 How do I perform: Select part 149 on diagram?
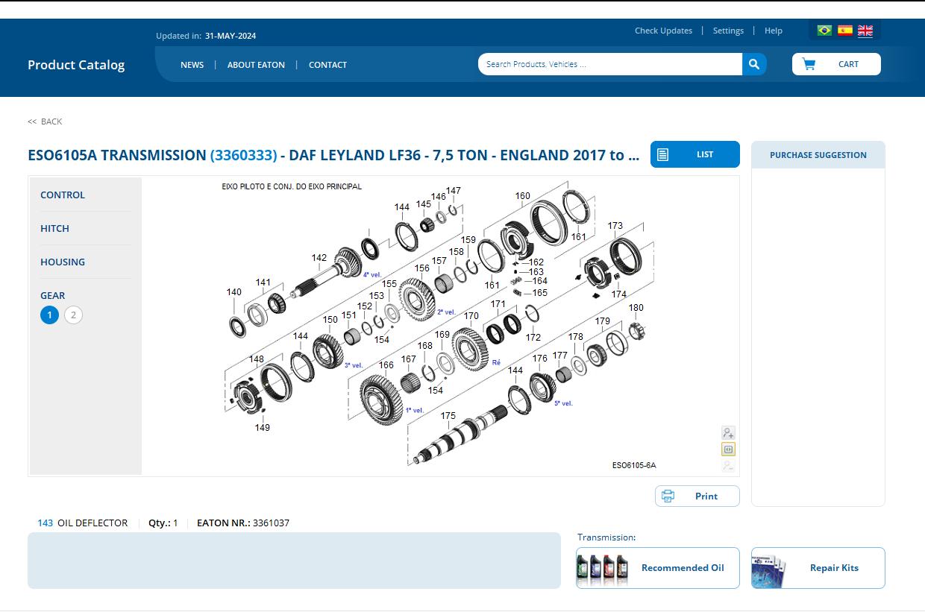(x=263, y=428)
